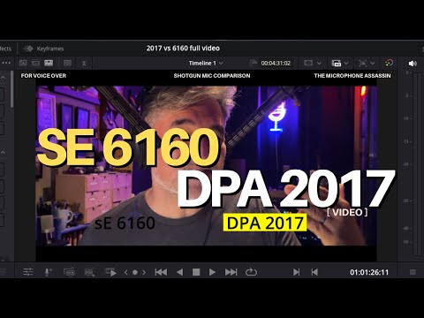Stop playback
424x318 pixels.
click(x=196, y=272)
